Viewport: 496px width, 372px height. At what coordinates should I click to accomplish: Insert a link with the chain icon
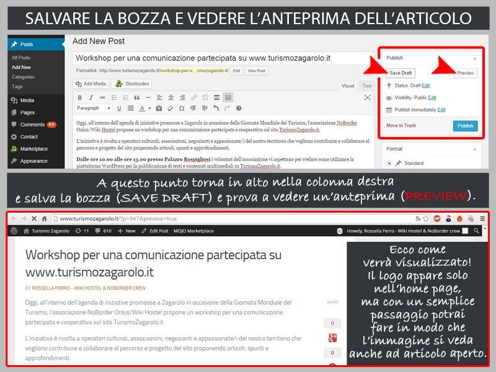[x=194, y=98]
